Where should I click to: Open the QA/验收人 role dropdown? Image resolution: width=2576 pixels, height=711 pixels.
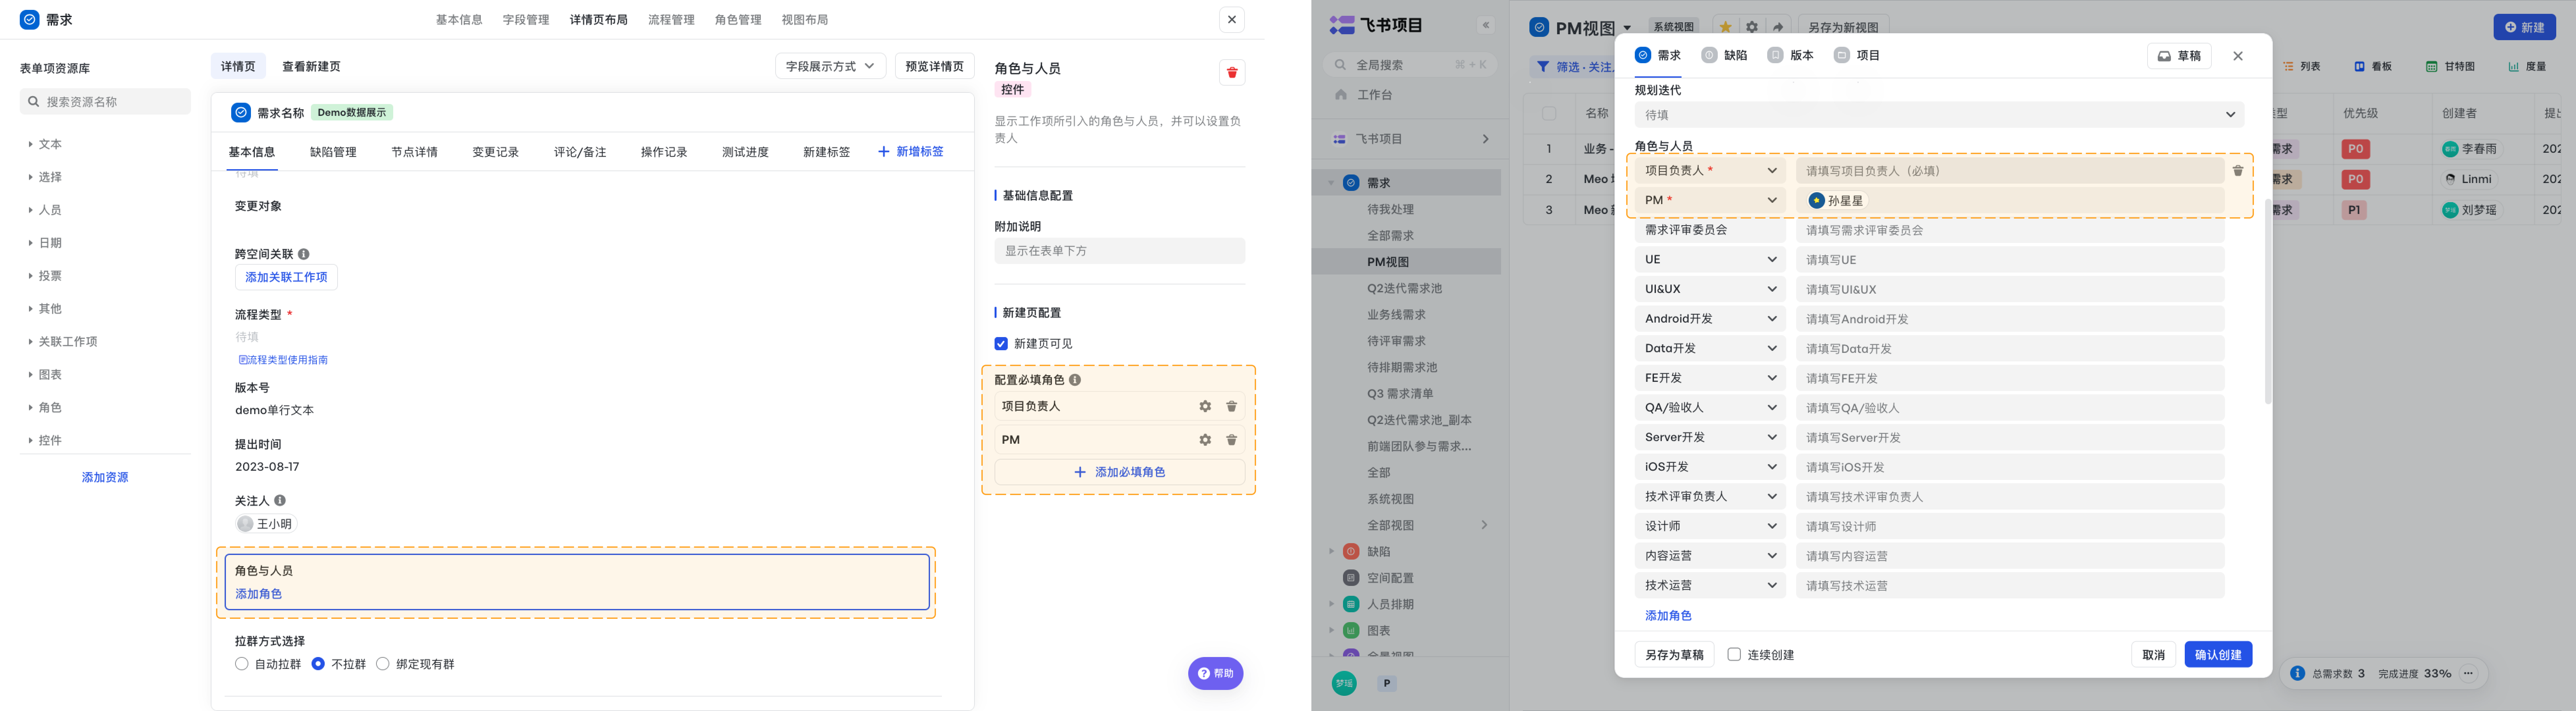coord(1710,408)
